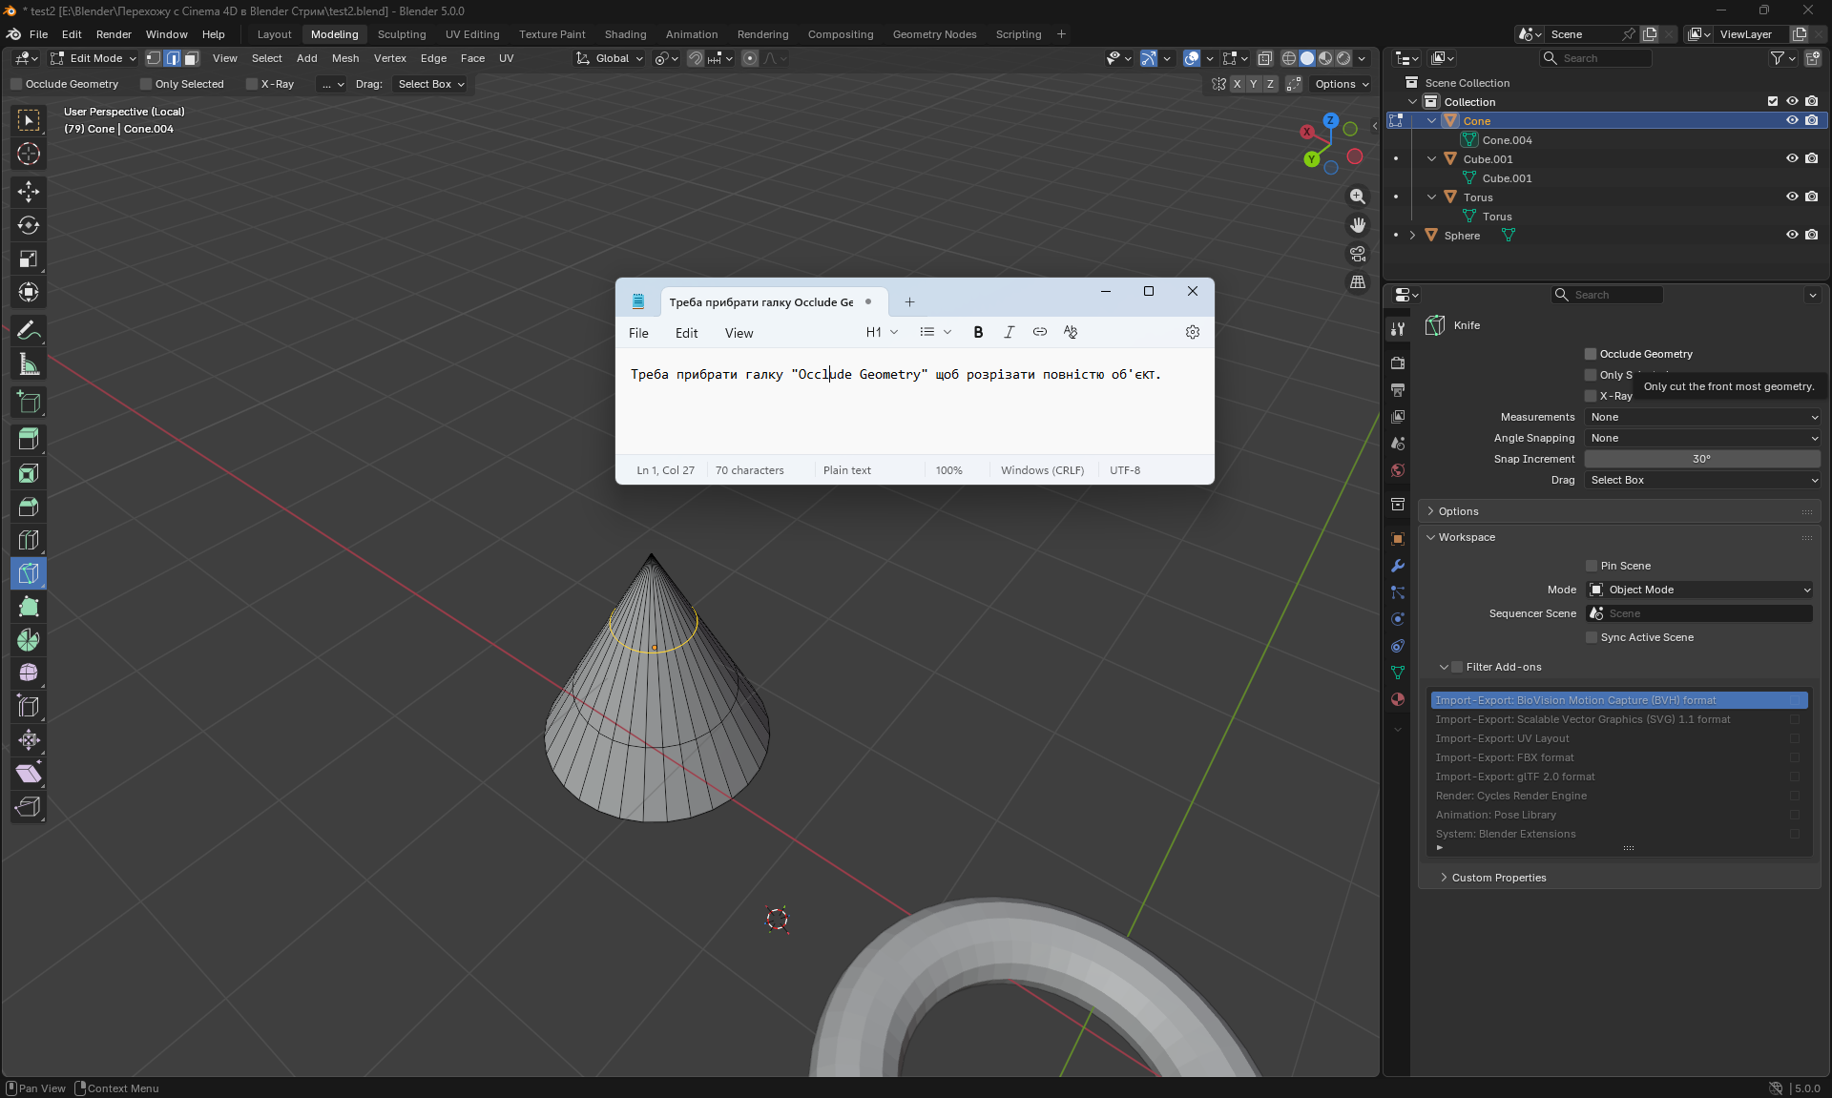
Task: Toggle the camera view icon
Action: [x=1358, y=254]
